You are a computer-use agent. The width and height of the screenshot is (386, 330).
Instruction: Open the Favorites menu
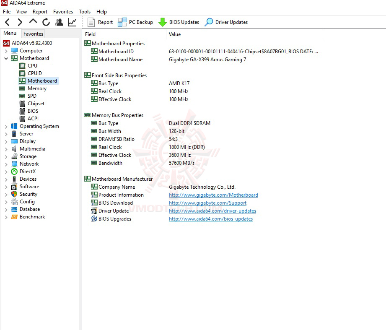63,12
